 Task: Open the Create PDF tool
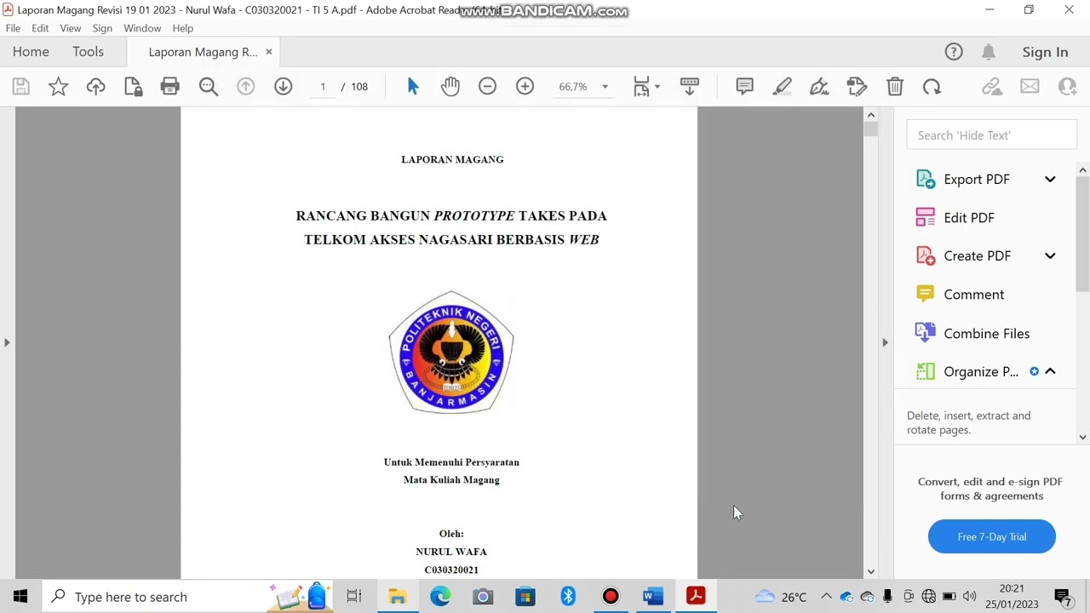(x=977, y=256)
